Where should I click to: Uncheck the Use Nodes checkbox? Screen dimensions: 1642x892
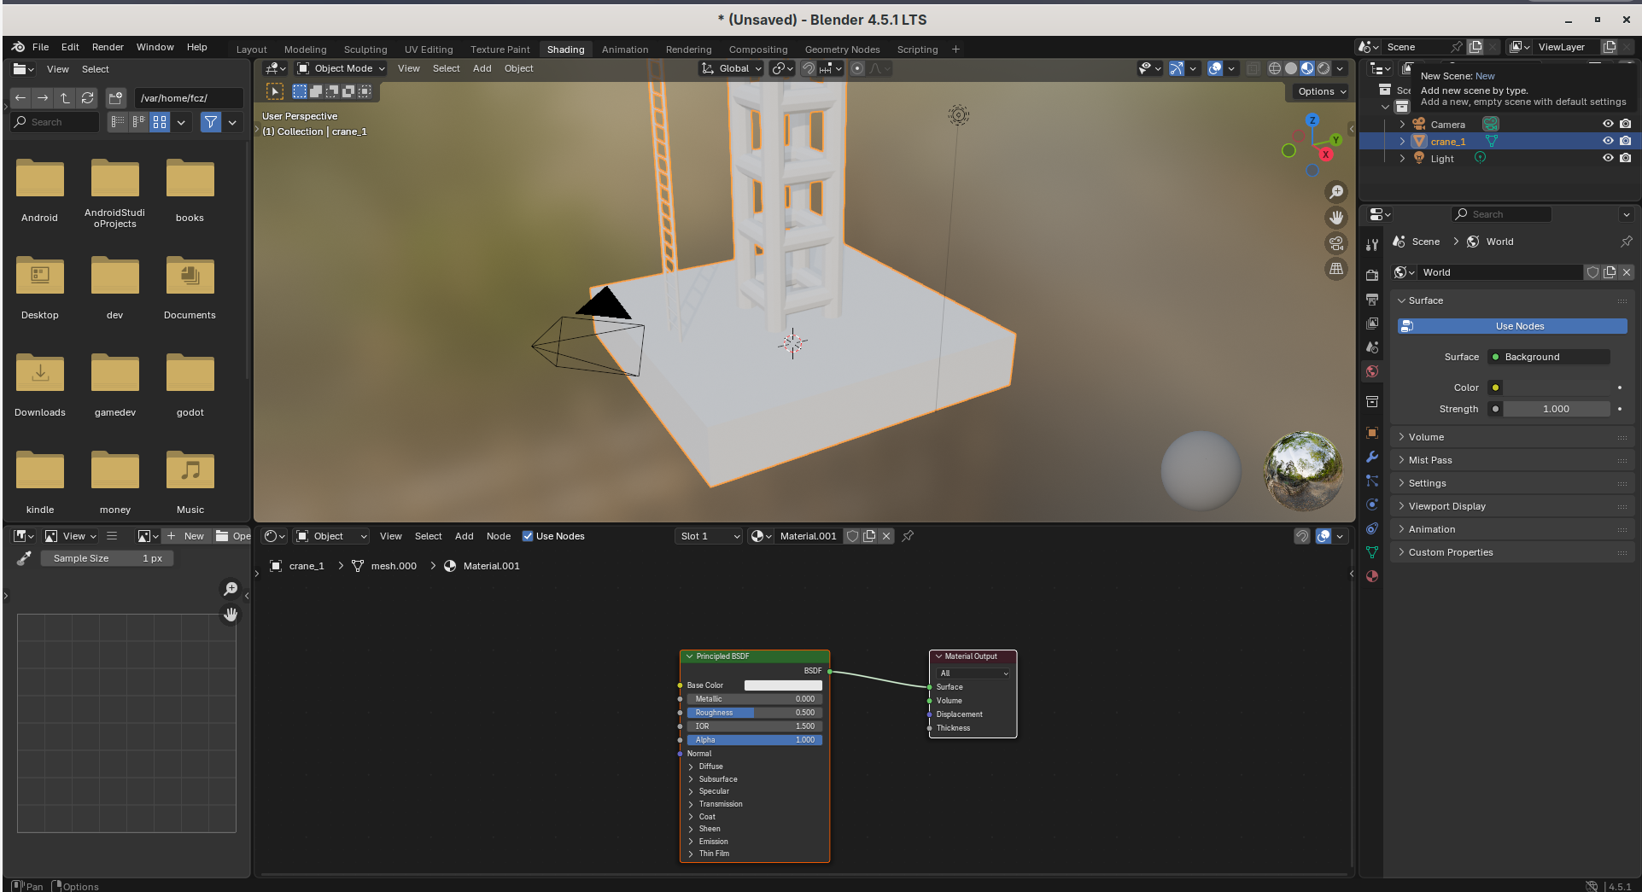tap(528, 536)
